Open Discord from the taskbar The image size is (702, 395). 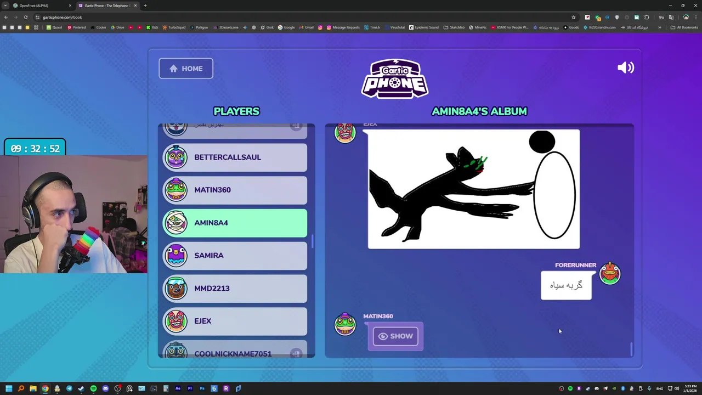(x=105, y=388)
